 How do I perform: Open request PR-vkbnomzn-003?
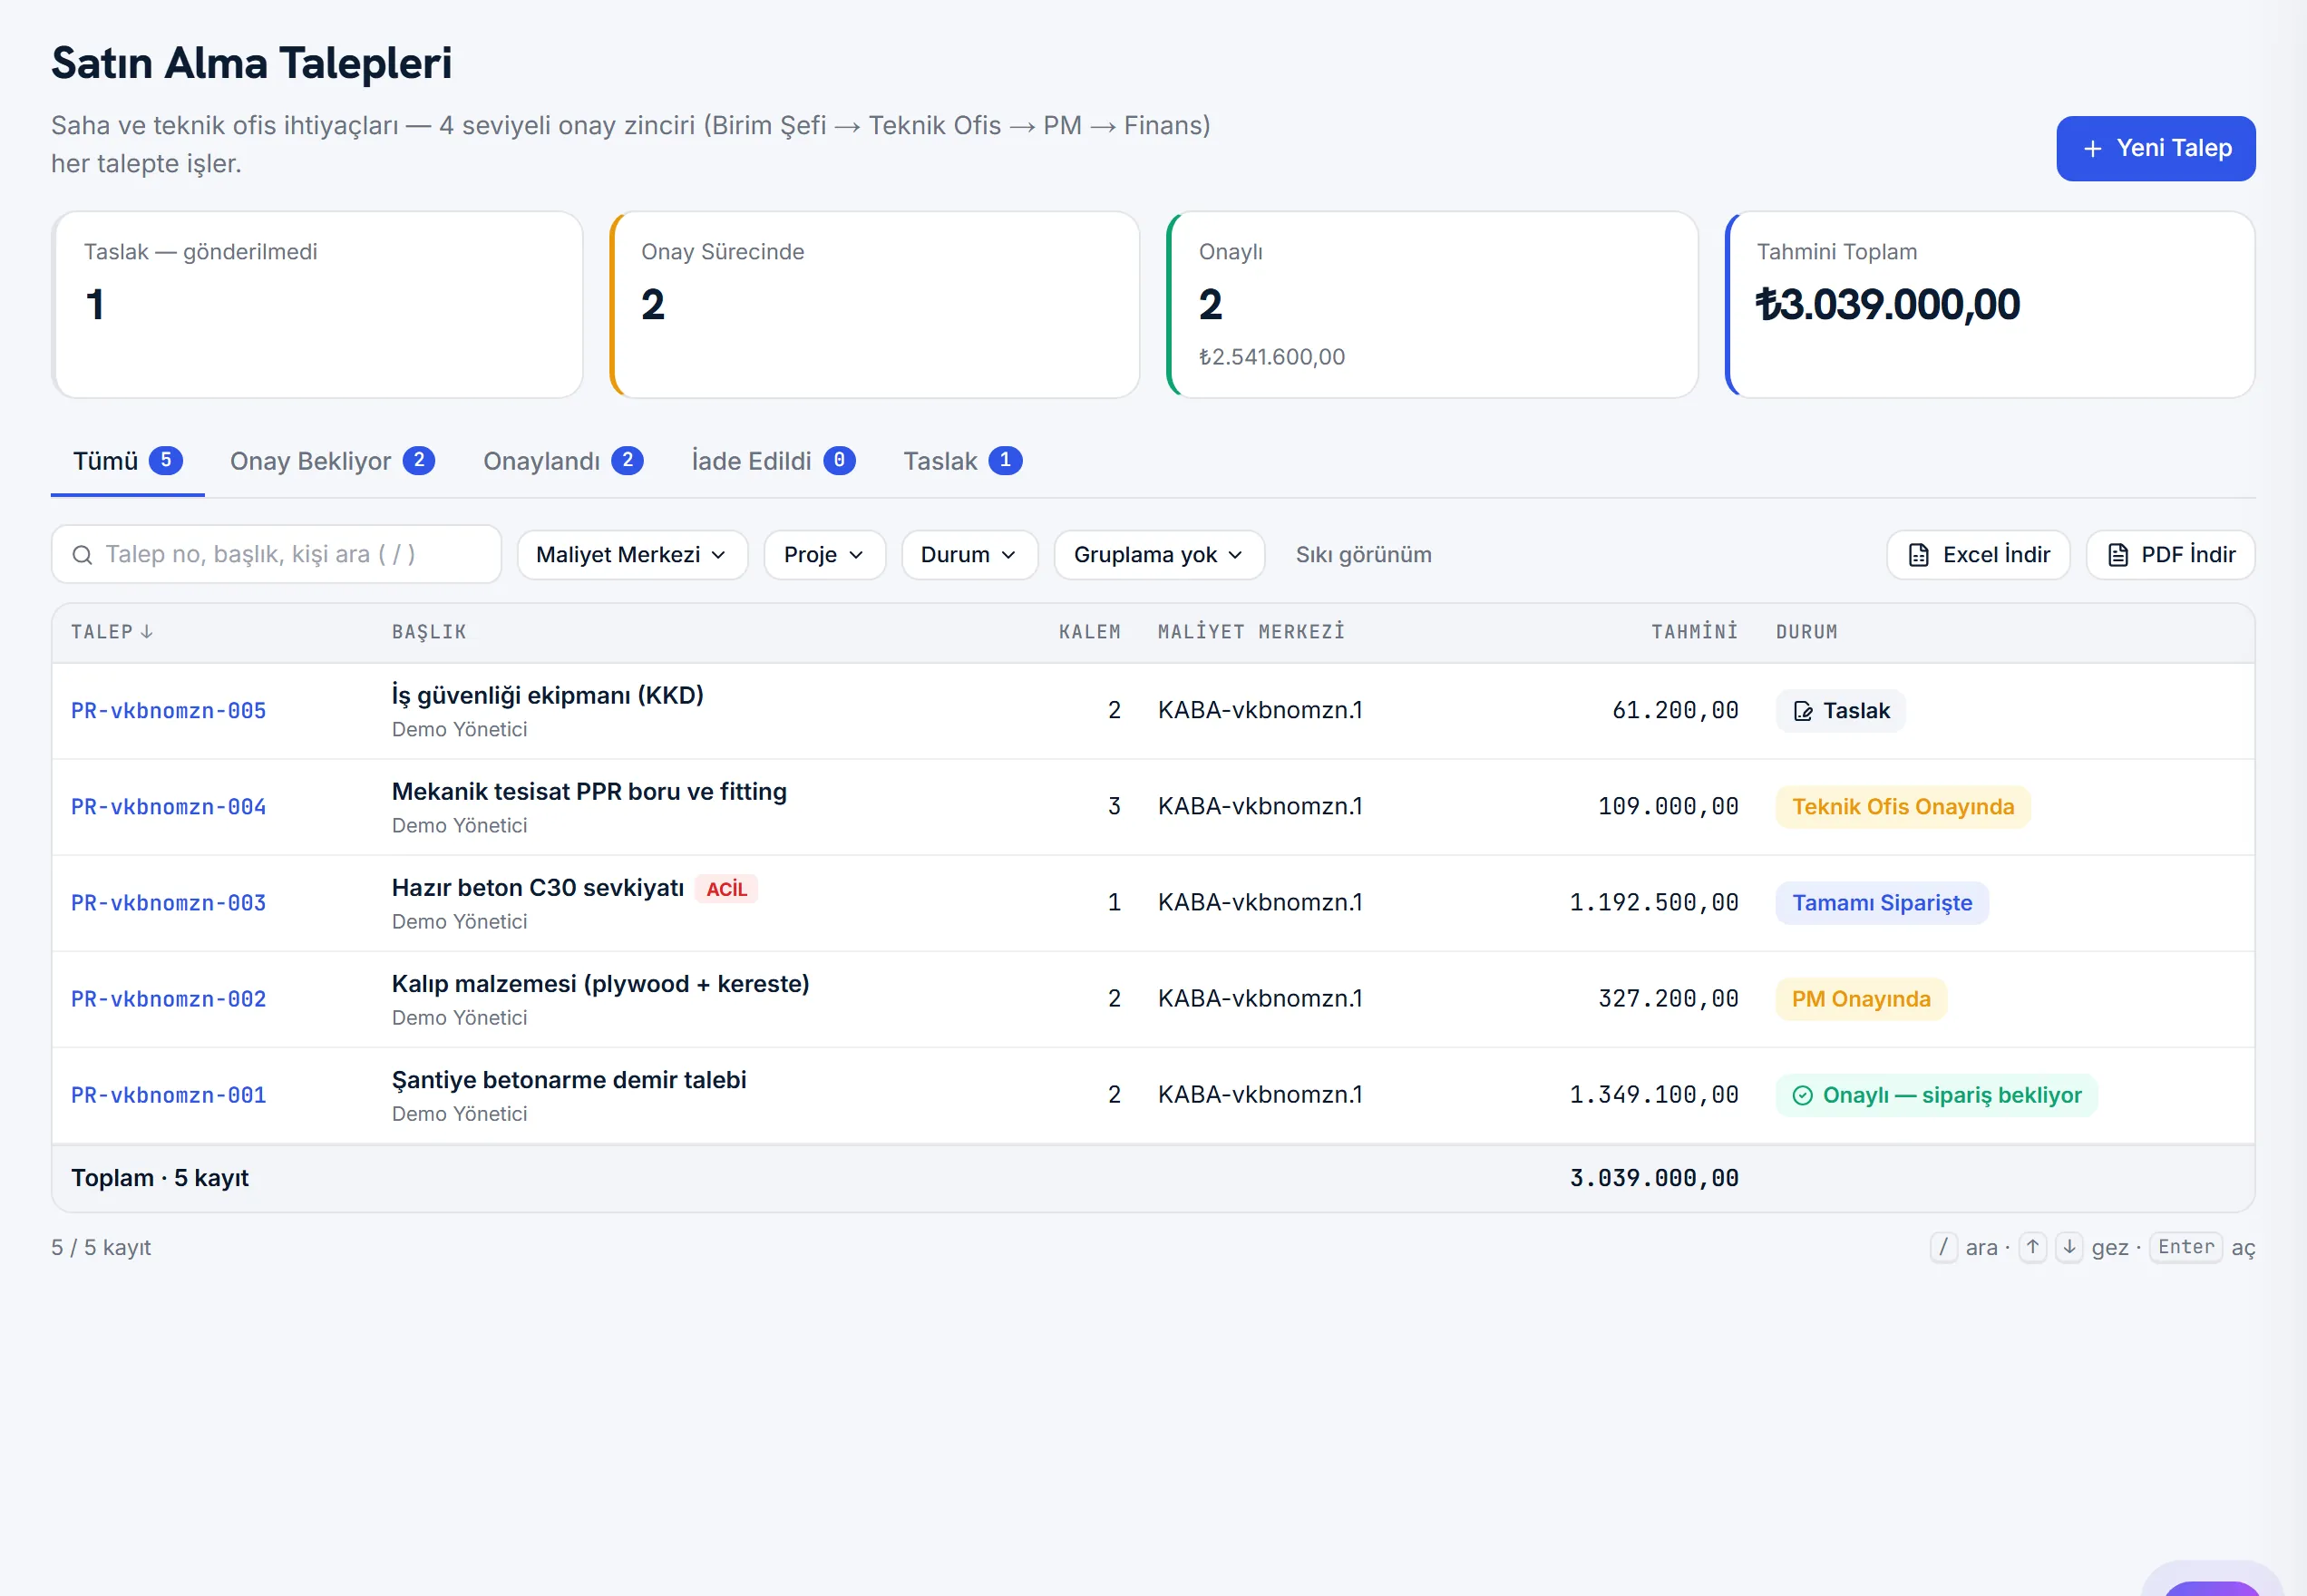pyautogui.click(x=168, y=903)
